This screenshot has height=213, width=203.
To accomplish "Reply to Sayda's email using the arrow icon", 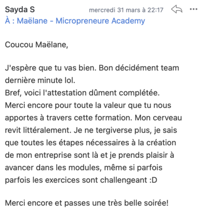I will pos(177,9).
